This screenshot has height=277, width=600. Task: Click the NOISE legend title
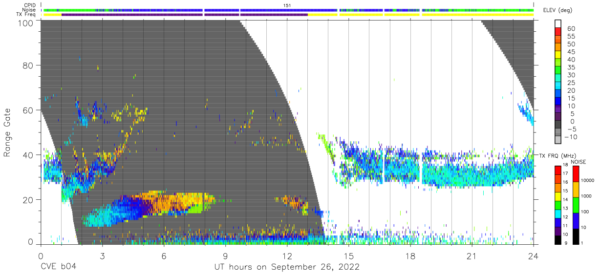[579, 162]
